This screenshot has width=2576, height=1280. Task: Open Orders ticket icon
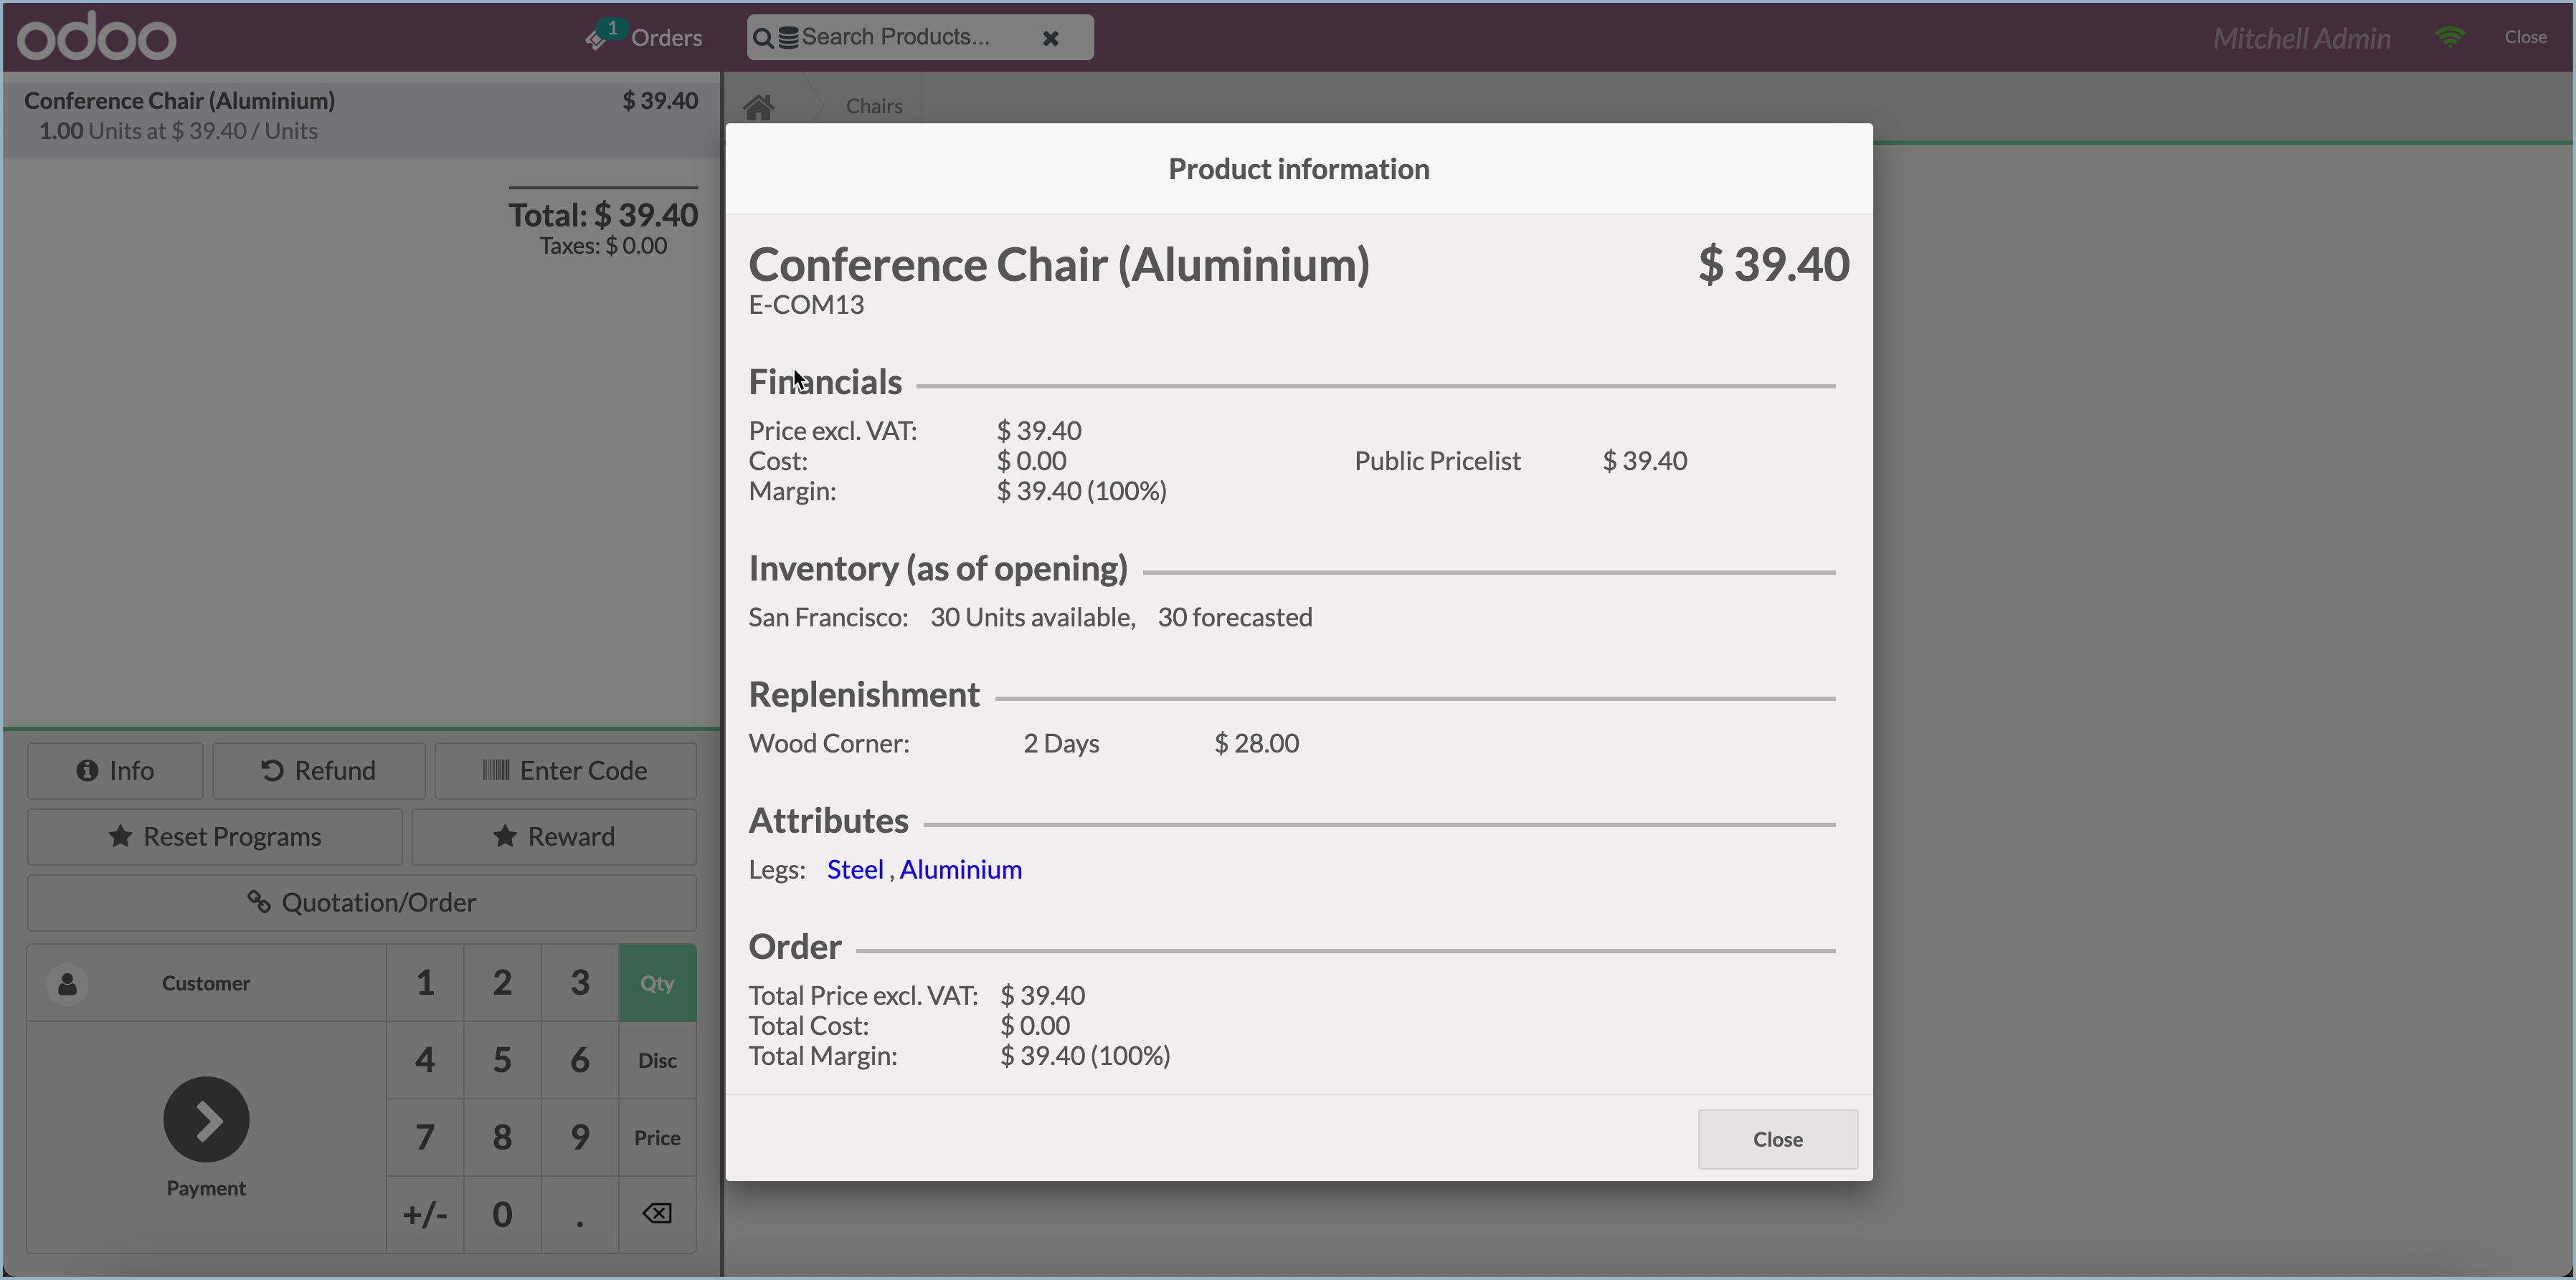[x=597, y=39]
